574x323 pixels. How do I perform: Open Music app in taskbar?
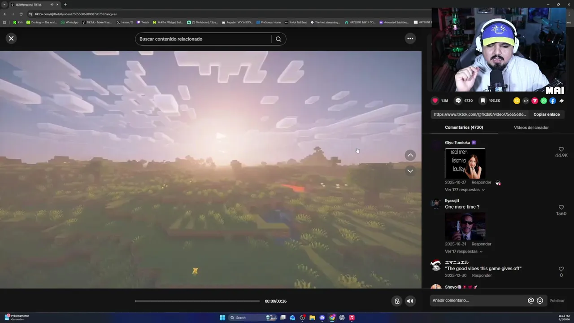coord(352,318)
